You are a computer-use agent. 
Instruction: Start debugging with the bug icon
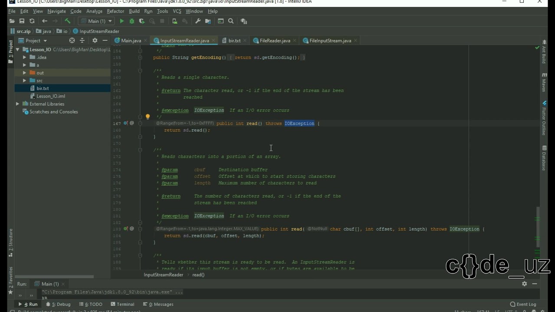click(132, 21)
